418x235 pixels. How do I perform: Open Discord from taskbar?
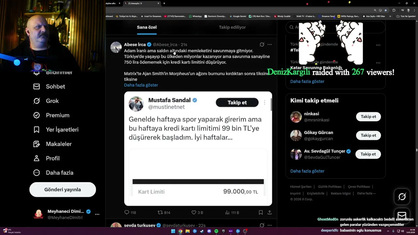[x=209, y=231]
